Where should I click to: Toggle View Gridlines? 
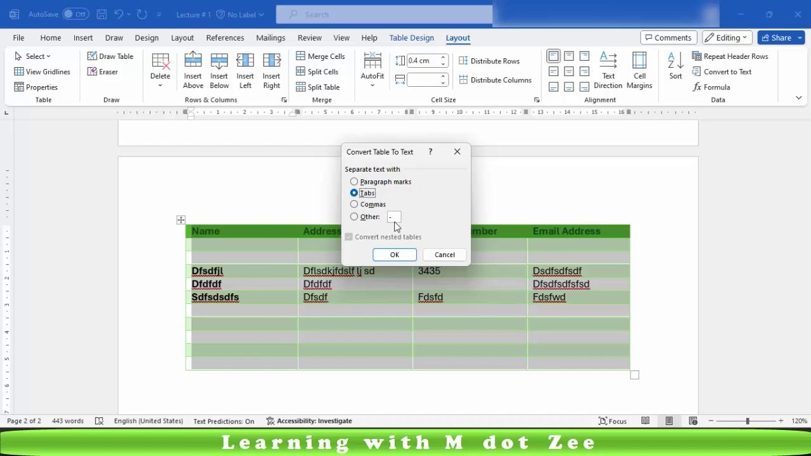point(42,72)
